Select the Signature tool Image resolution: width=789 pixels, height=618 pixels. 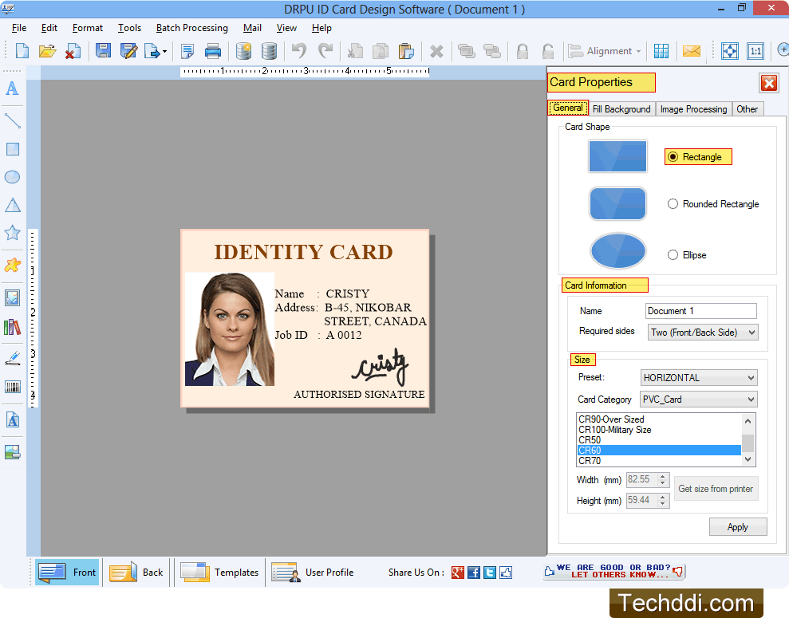12,358
